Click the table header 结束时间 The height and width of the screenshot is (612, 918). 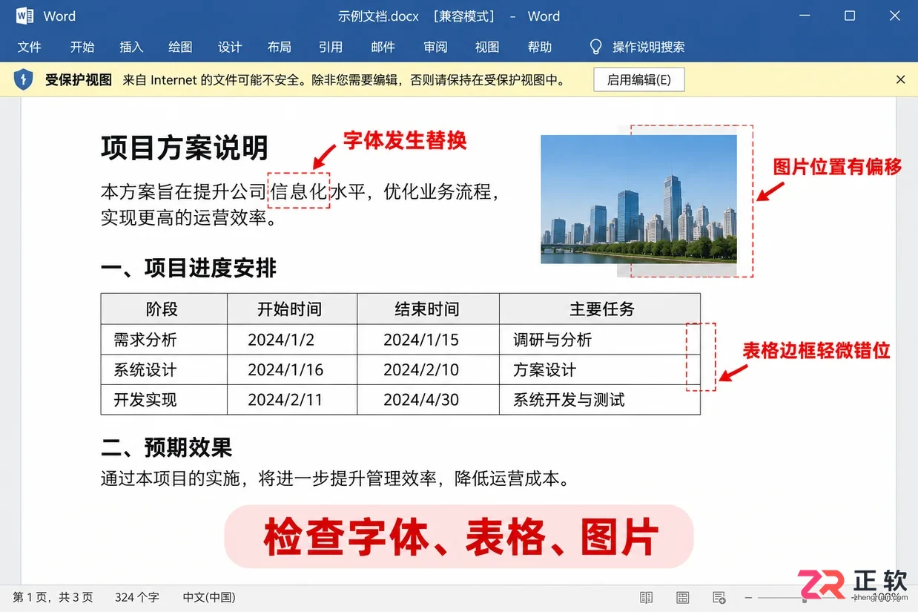[427, 309]
